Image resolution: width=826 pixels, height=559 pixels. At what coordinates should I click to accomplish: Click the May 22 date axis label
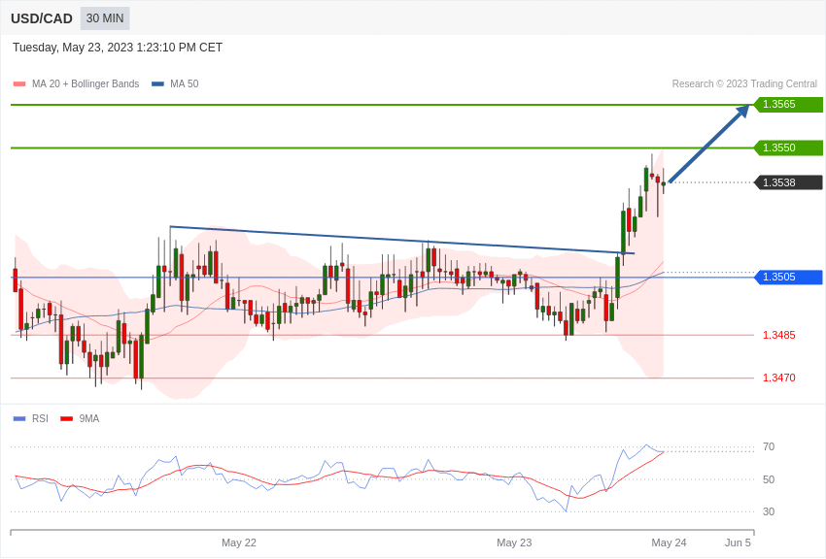(x=239, y=543)
